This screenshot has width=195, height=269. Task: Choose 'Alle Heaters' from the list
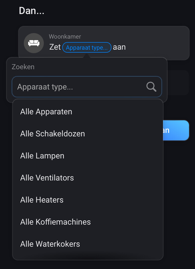pyautogui.click(x=42, y=200)
